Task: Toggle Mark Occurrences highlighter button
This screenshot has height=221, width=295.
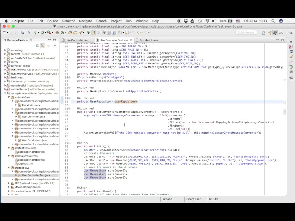Action: coord(94,33)
